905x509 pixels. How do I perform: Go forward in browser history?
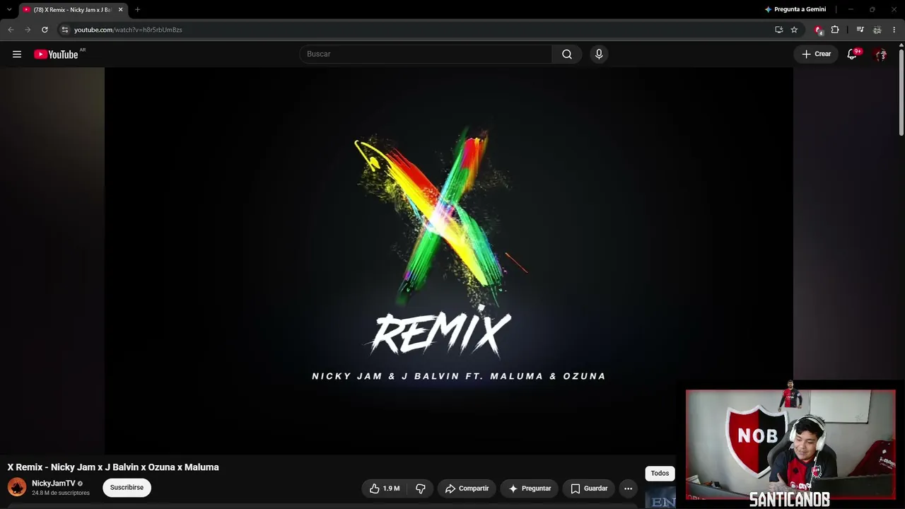pos(28,30)
